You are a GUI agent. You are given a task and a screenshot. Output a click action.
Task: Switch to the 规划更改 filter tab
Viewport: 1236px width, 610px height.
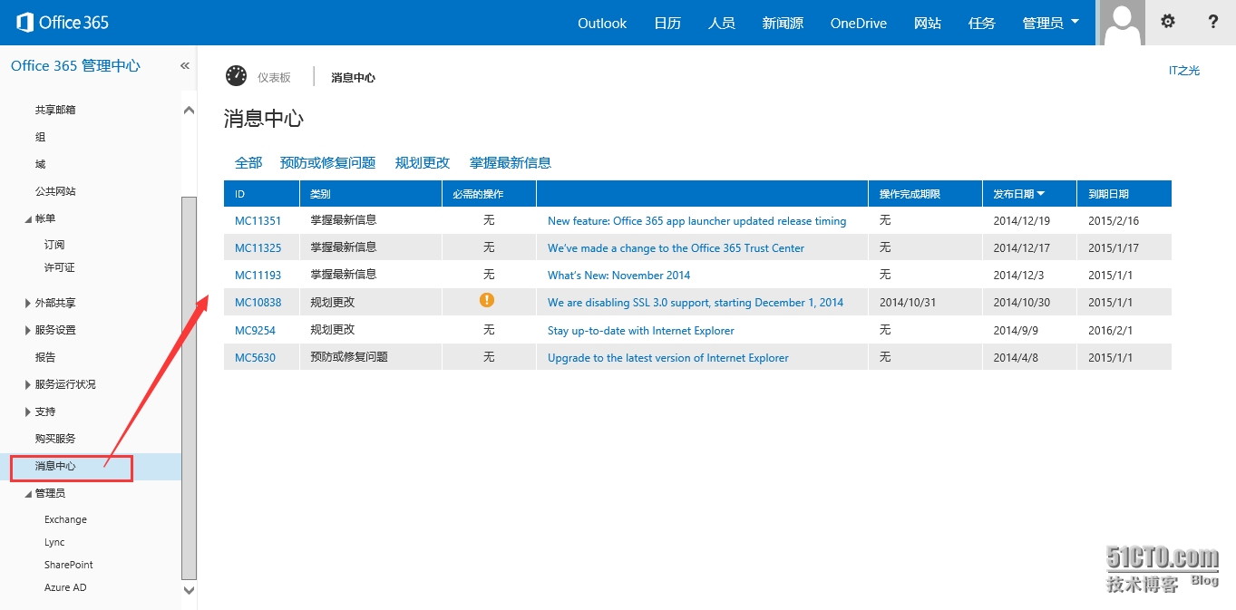click(422, 163)
